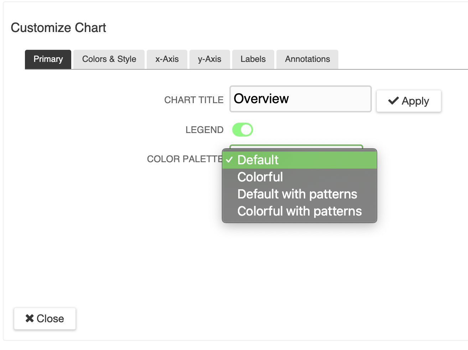Select Colorful with patterns palette
Image resolution: width=468 pixels, height=350 pixels.
pos(299,211)
